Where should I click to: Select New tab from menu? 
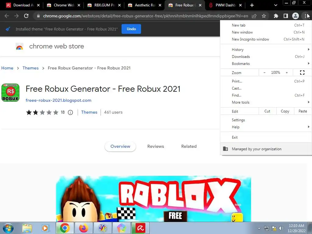tap(266, 25)
